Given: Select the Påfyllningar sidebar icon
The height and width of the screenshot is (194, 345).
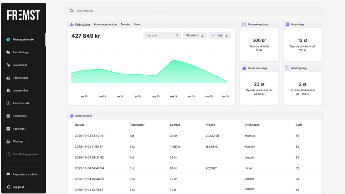Looking at the screenshot, I should pyautogui.click(x=8, y=78).
